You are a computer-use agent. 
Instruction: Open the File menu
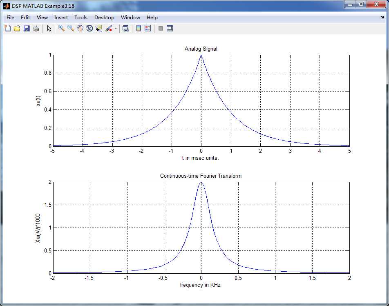pyautogui.click(x=11, y=17)
